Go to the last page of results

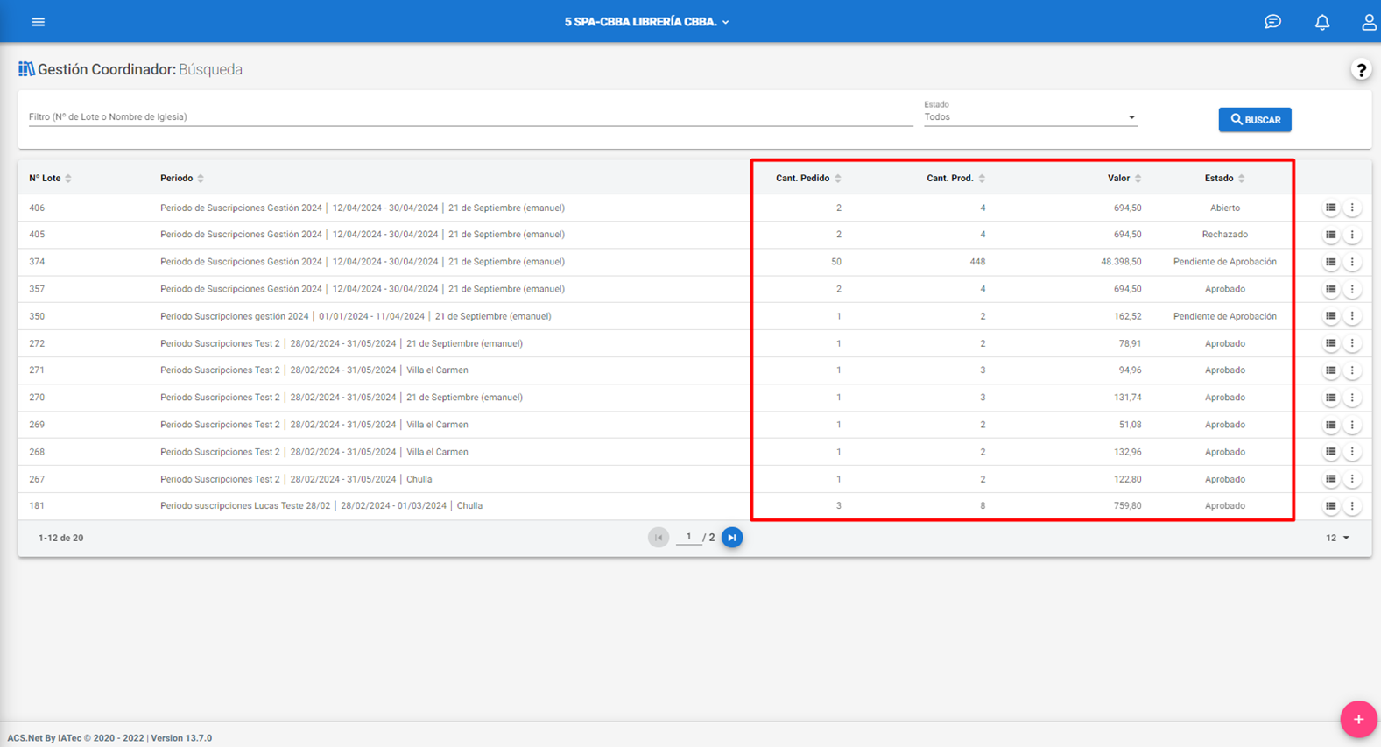pos(732,538)
